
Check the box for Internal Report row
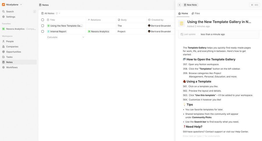coord(43,31)
